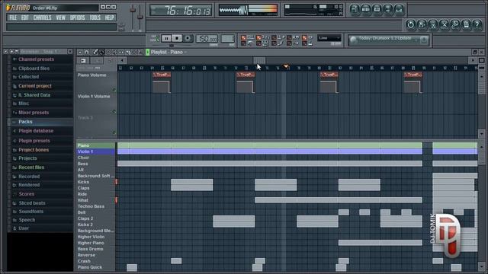The image size is (488, 274).
Task: Open the EDIT menu
Action: (x=25, y=18)
